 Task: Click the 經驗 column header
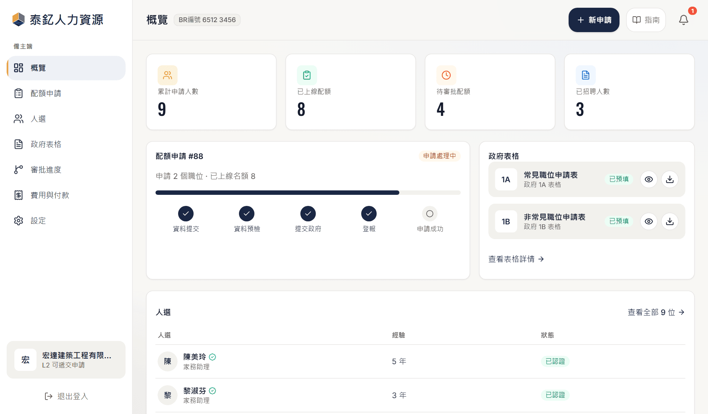(399, 335)
